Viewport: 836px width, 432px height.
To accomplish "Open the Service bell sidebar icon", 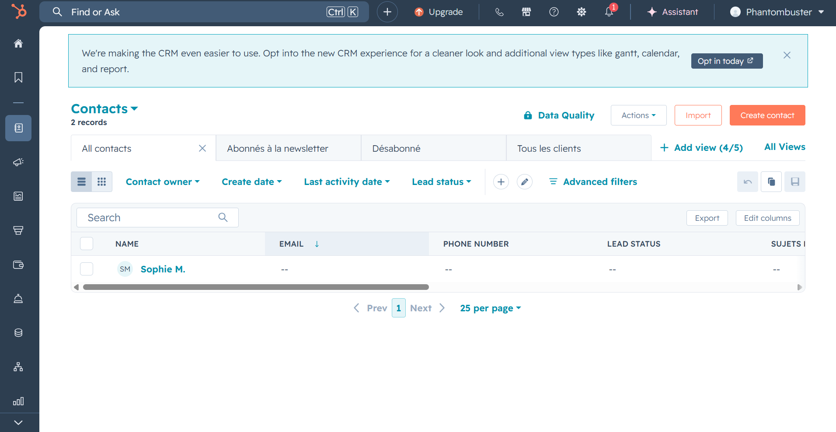I will [18, 299].
